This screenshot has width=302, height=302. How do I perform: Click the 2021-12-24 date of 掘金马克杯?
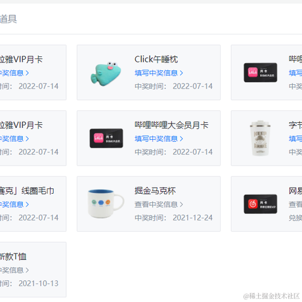tap(192, 217)
